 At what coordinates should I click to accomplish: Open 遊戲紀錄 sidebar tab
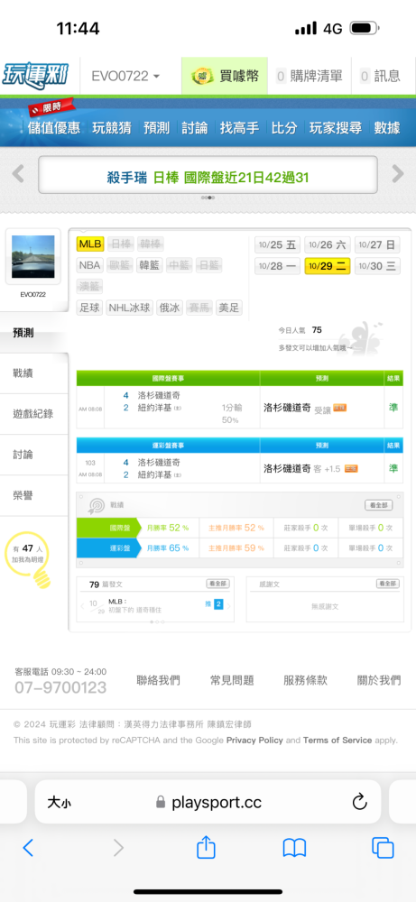click(34, 414)
